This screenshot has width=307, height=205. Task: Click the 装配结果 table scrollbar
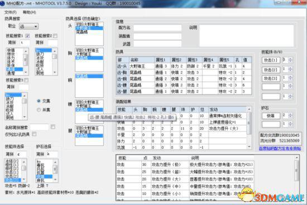coord(249,128)
